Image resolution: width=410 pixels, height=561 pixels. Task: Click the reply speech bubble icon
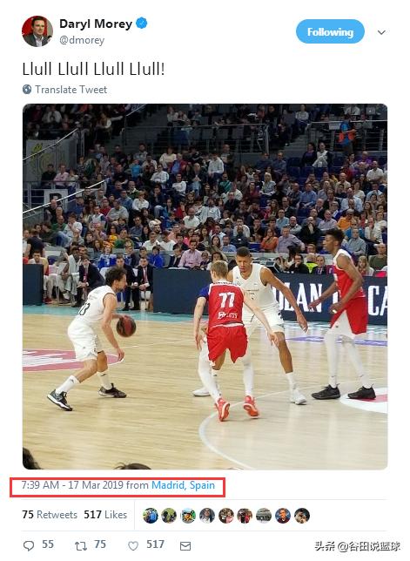tap(28, 545)
